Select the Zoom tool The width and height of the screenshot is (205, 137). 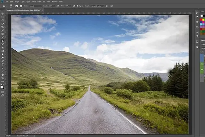pos(3,78)
